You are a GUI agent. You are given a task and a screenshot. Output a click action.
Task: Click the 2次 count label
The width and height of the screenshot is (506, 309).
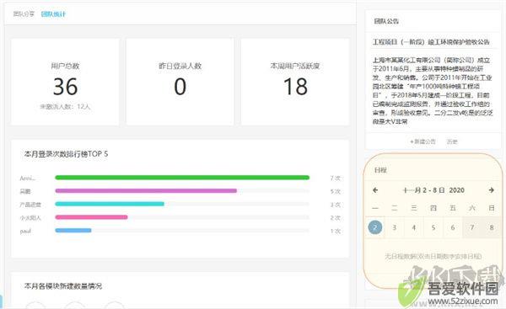[336, 218]
